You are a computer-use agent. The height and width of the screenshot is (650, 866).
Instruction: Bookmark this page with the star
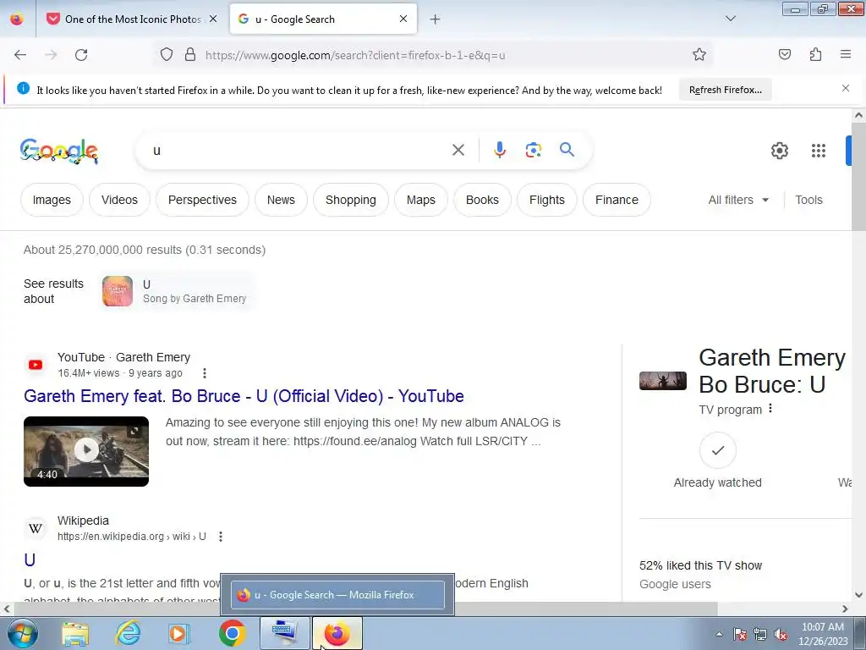(x=699, y=55)
